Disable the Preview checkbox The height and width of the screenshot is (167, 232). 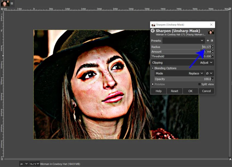pos(153,84)
